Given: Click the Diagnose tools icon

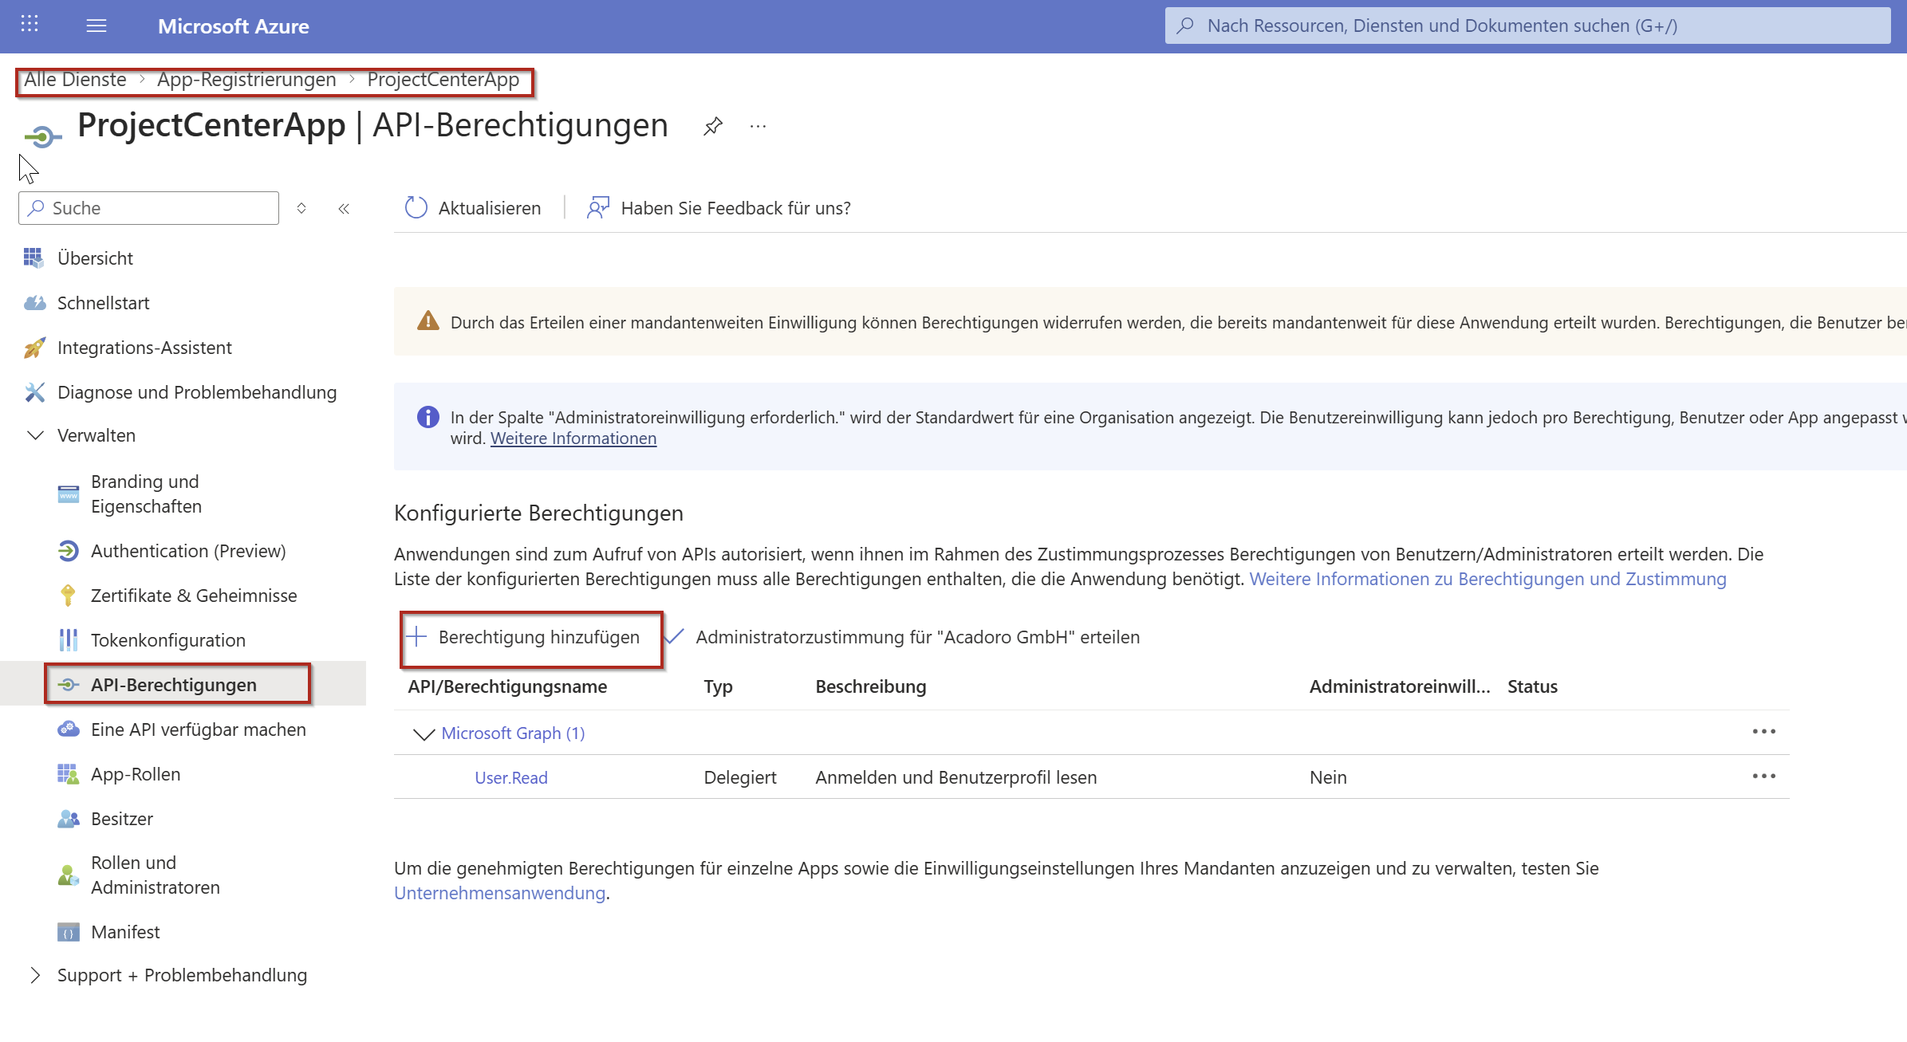Looking at the screenshot, I should click(x=34, y=392).
